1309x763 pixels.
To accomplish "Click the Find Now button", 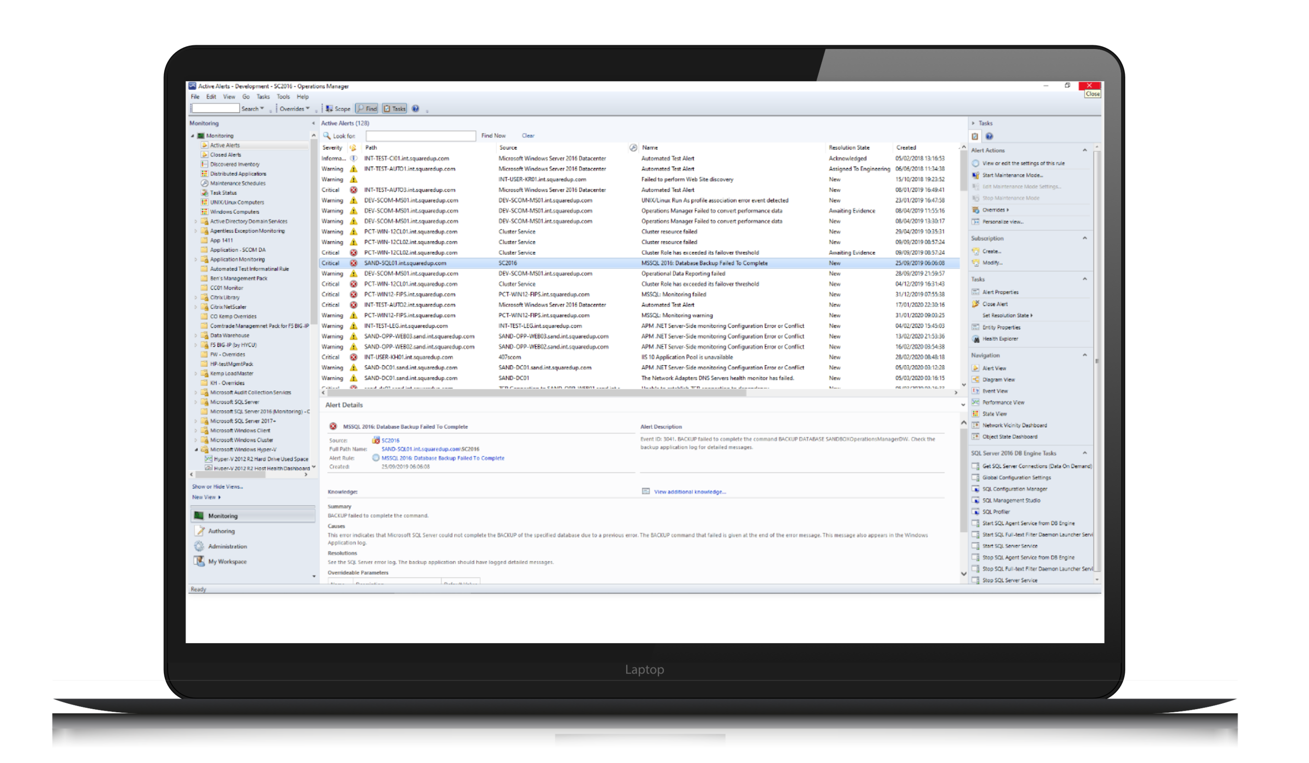I will (x=493, y=136).
